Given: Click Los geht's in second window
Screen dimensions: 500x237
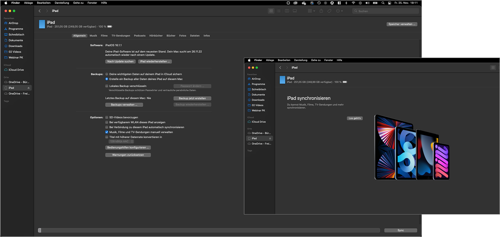Looking at the screenshot, I should coord(355,118).
